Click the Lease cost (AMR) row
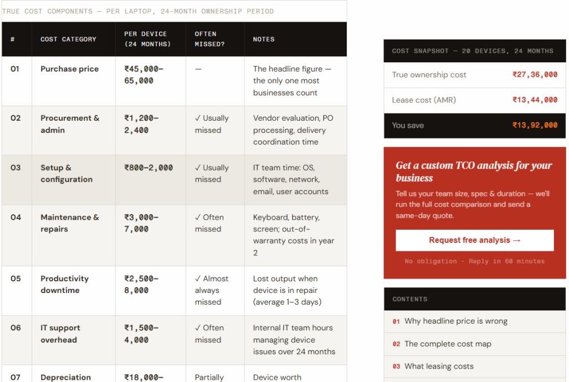Image resolution: width=569 pixels, height=382 pixels. 475,100
